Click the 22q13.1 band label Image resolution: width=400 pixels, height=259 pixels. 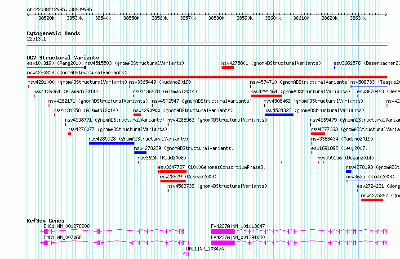(x=36, y=39)
